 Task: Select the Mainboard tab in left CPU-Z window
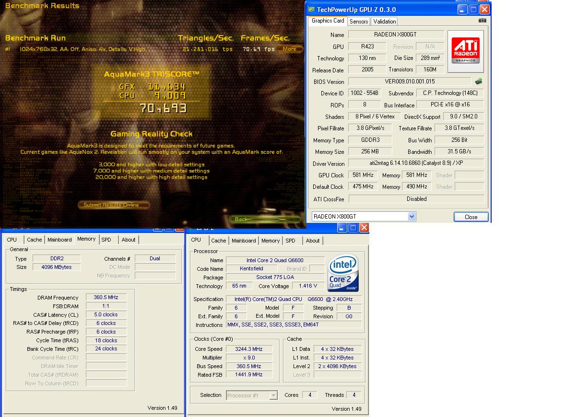pyautogui.click(x=59, y=240)
